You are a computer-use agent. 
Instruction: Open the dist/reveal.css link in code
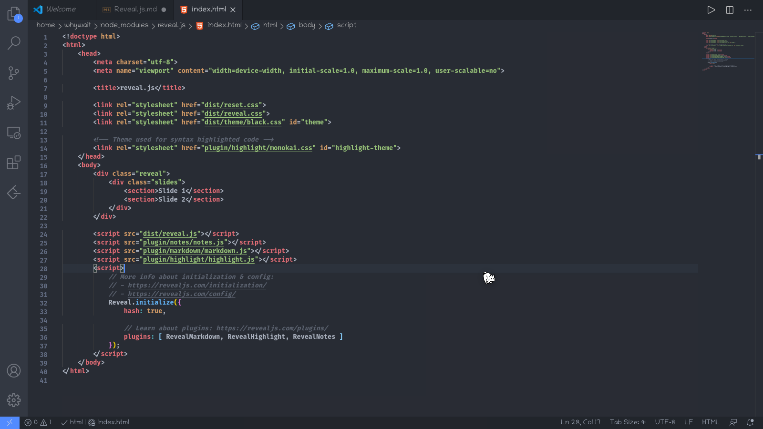coord(233,113)
